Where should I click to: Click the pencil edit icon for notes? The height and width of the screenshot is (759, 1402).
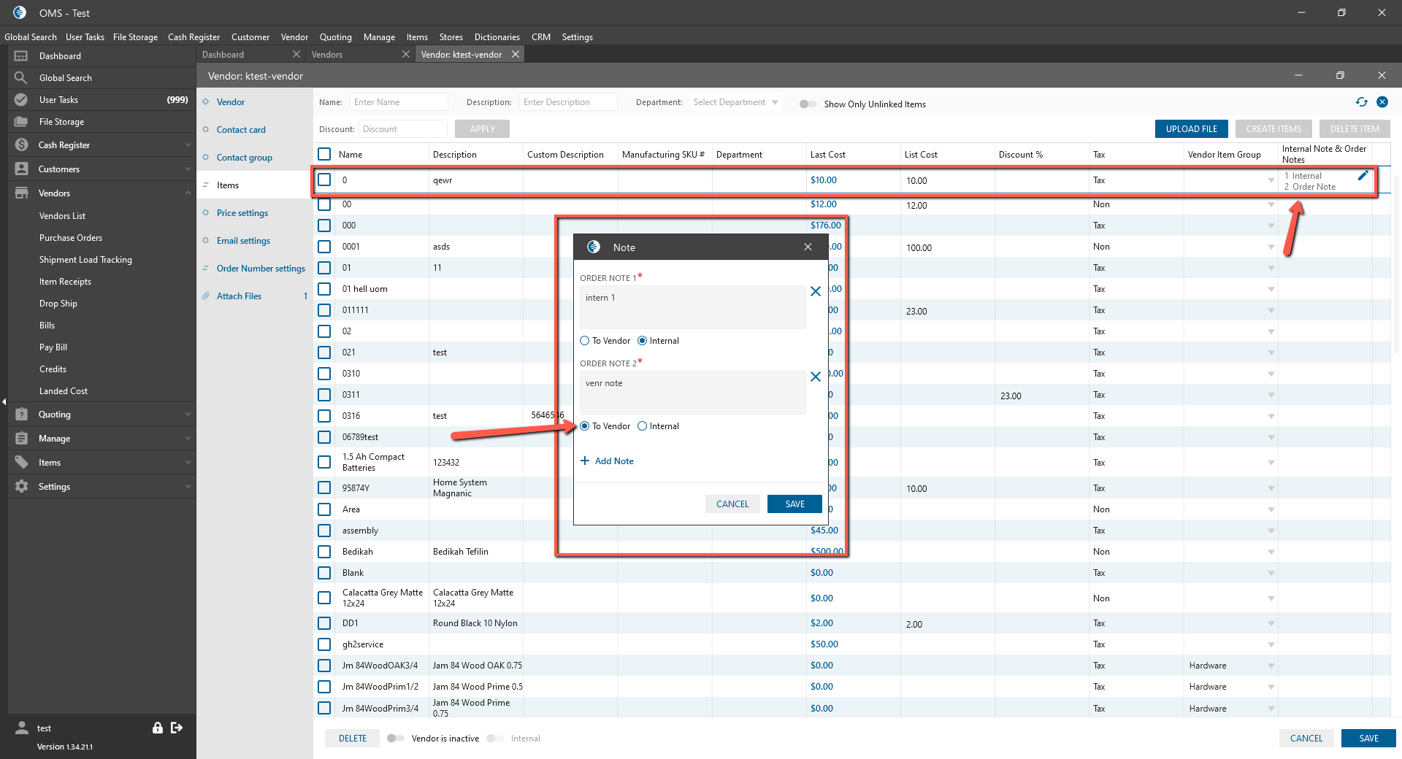(x=1363, y=176)
